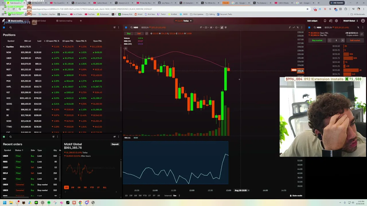Open the rectangle shape tool dropdown
367x206 pixels.
click(206, 27)
